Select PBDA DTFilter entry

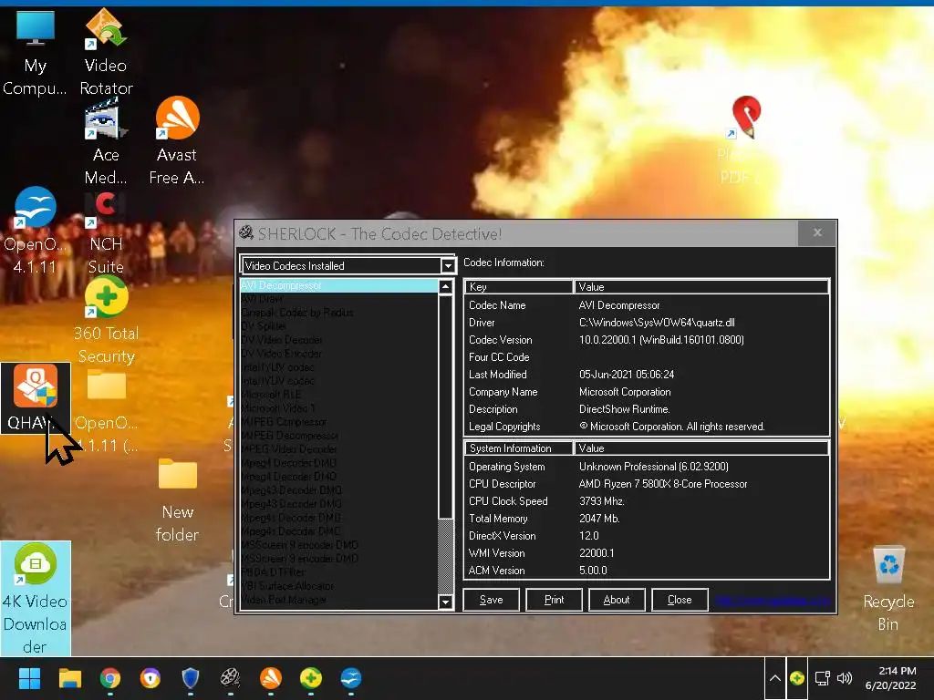pyautogui.click(x=338, y=572)
